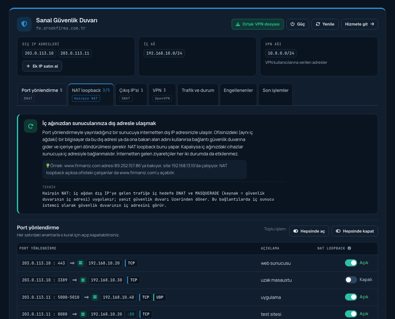Image resolution: width=395 pixels, height=319 pixels.
Task: Show the Son işlemler tab
Action: click(x=276, y=94)
